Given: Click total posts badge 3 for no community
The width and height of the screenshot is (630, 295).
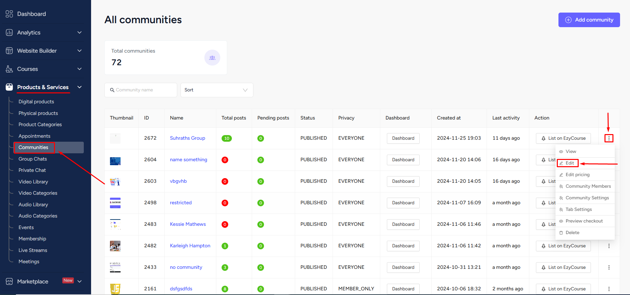Looking at the screenshot, I should tap(225, 268).
